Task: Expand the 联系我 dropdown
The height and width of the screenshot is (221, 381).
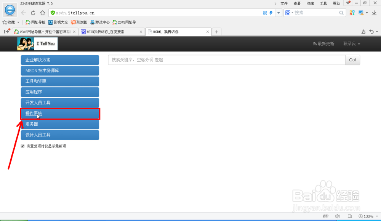Action: point(352,44)
